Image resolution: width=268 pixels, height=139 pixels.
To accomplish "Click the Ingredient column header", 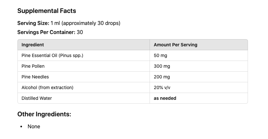I will tap(33, 45).
